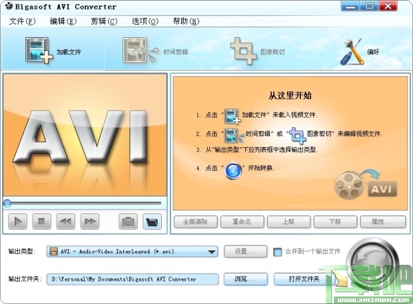Click the AVI film reel logo
Screen dimensions: 413x304
(366, 184)
